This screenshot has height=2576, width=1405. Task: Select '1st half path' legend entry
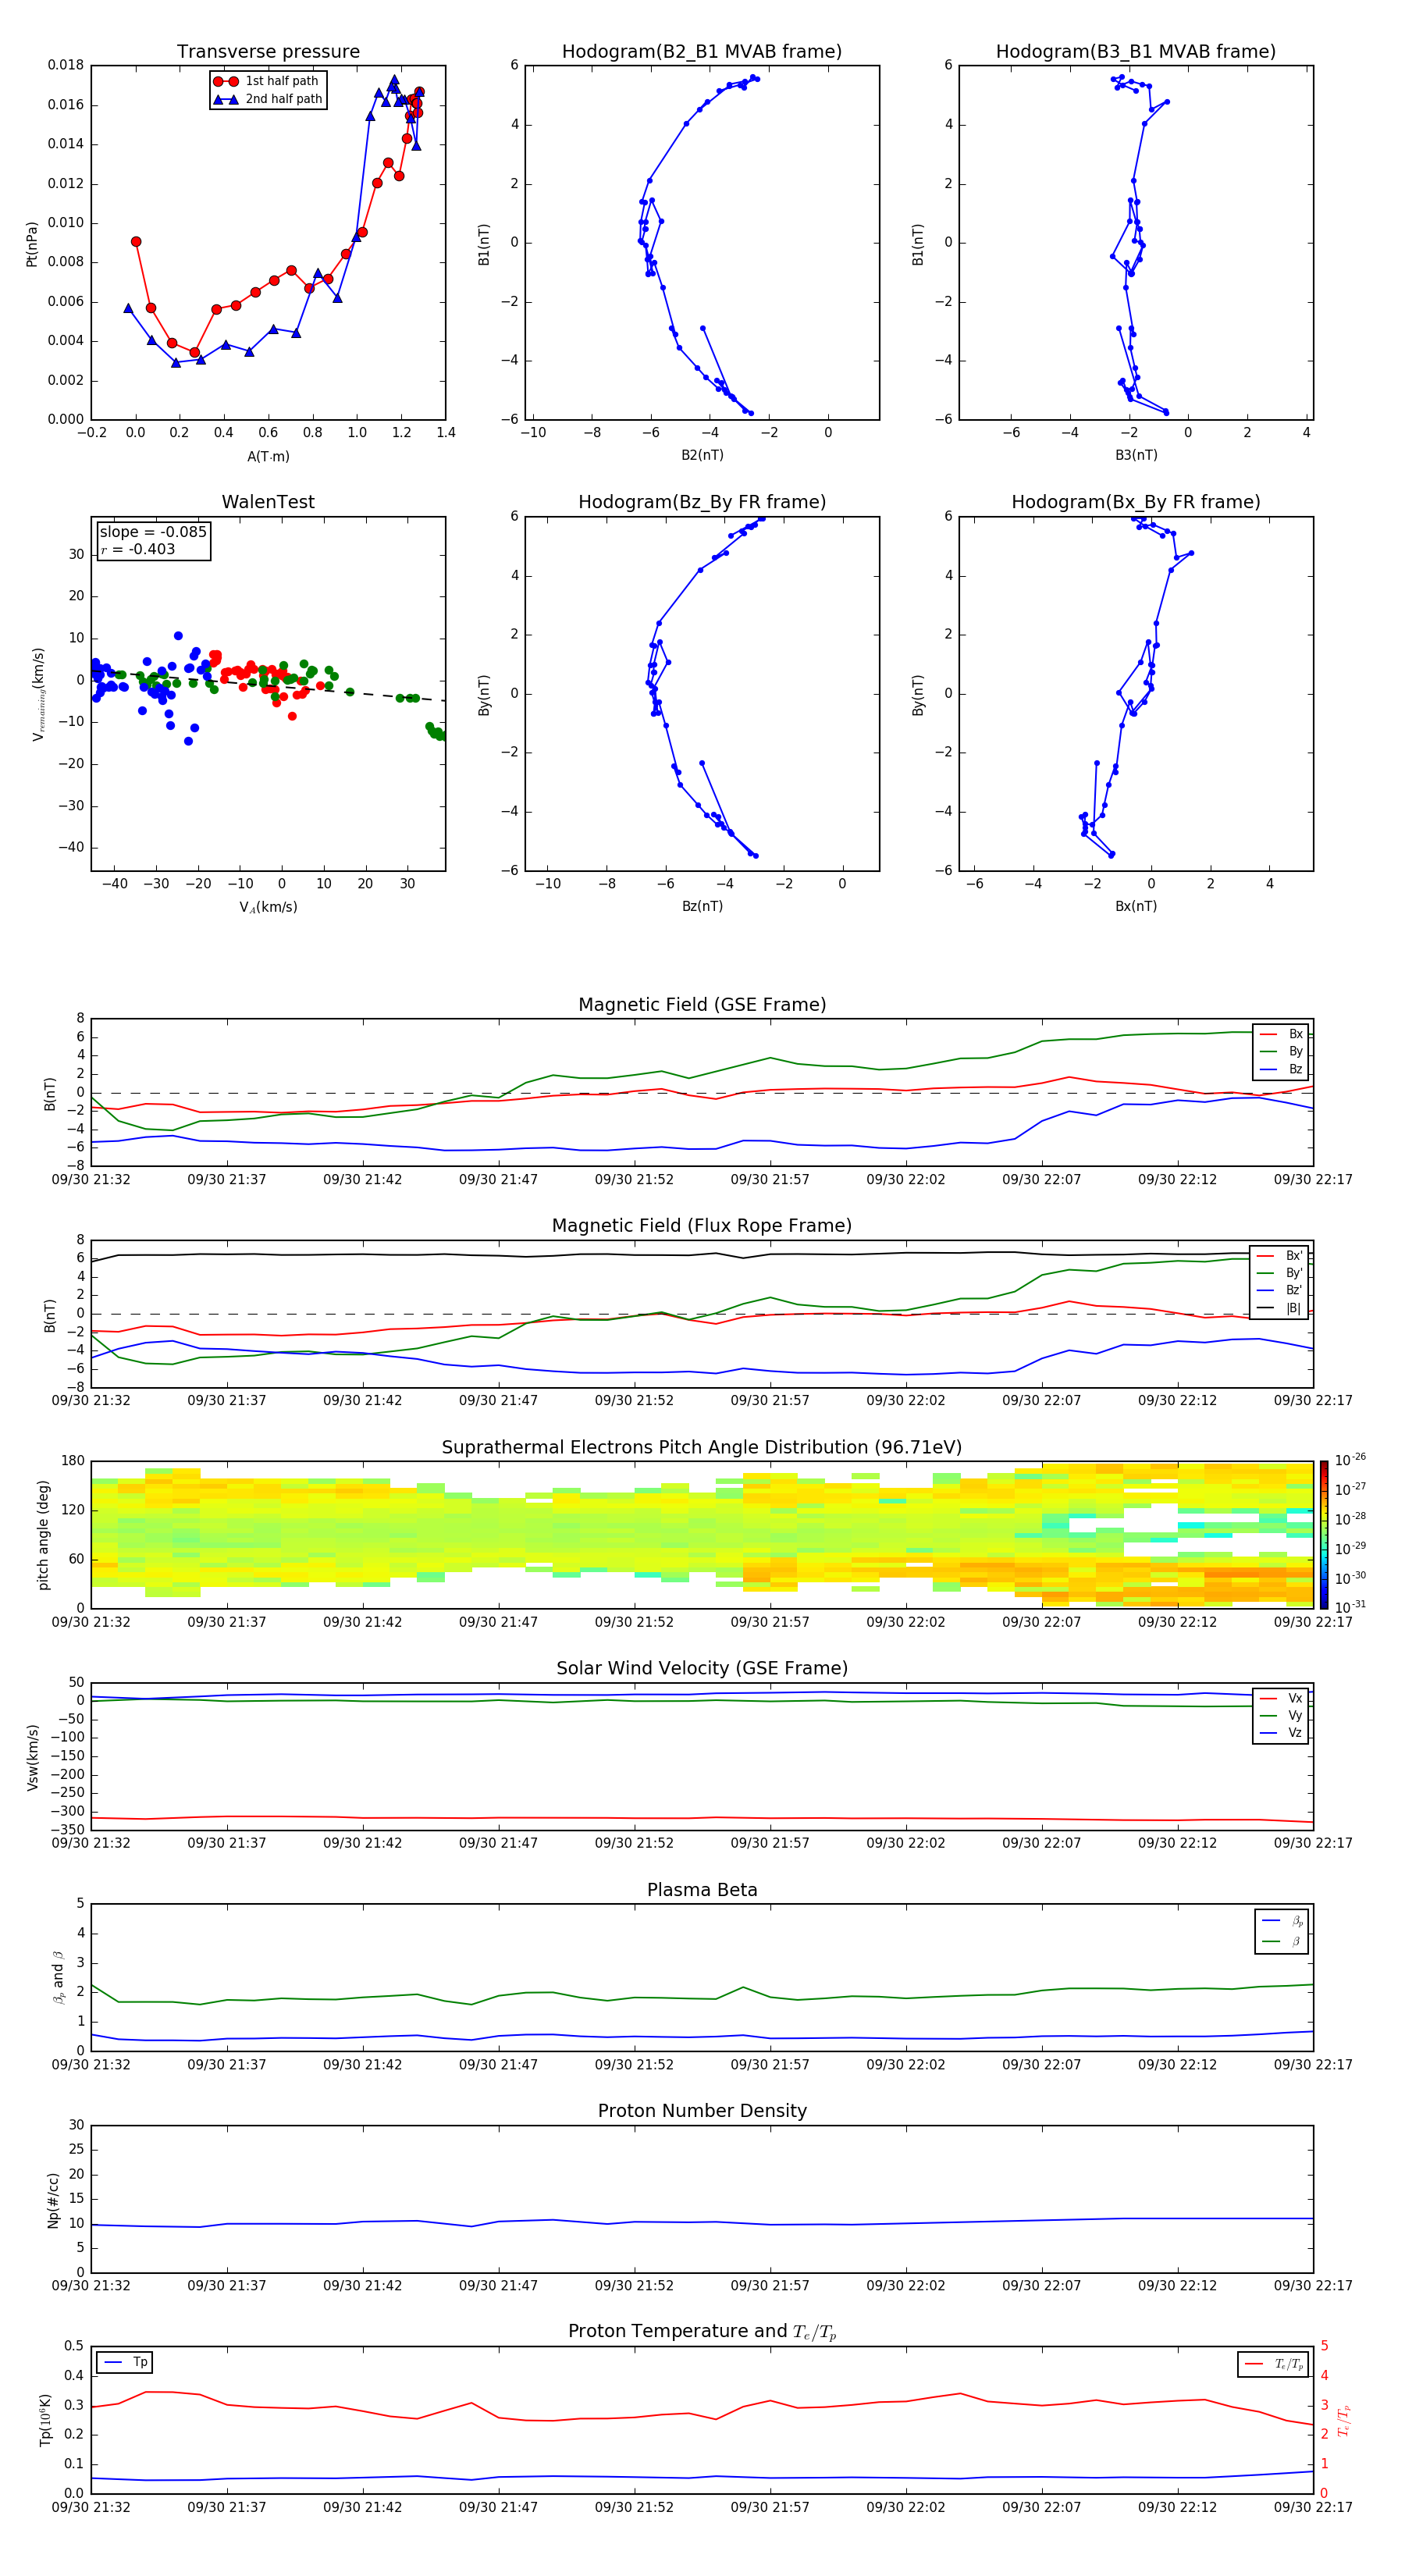click(x=266, y=81)
